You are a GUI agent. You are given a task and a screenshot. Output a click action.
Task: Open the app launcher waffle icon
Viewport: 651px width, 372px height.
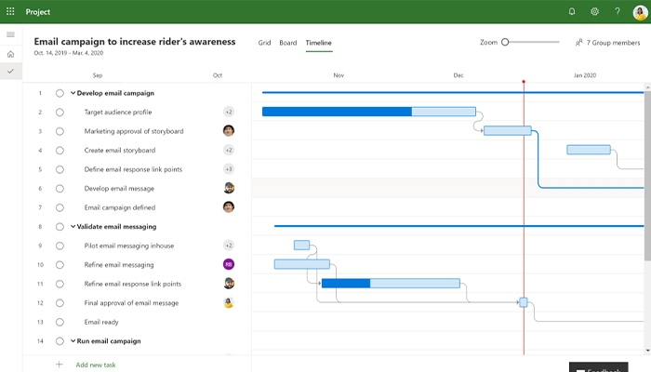[x=10, y=11]
